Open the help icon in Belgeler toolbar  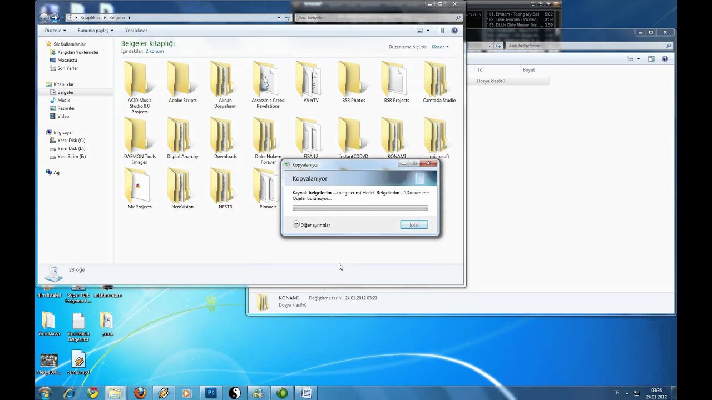coord(454,31)
